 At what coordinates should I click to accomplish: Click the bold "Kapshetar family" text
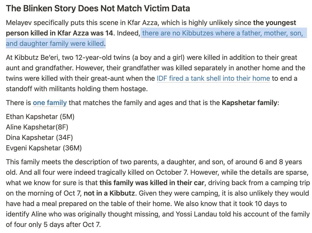249,103
